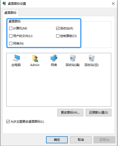The image size is (118, 146).
Task: Select the 网络 network globe icon
Action: [54, 58]
